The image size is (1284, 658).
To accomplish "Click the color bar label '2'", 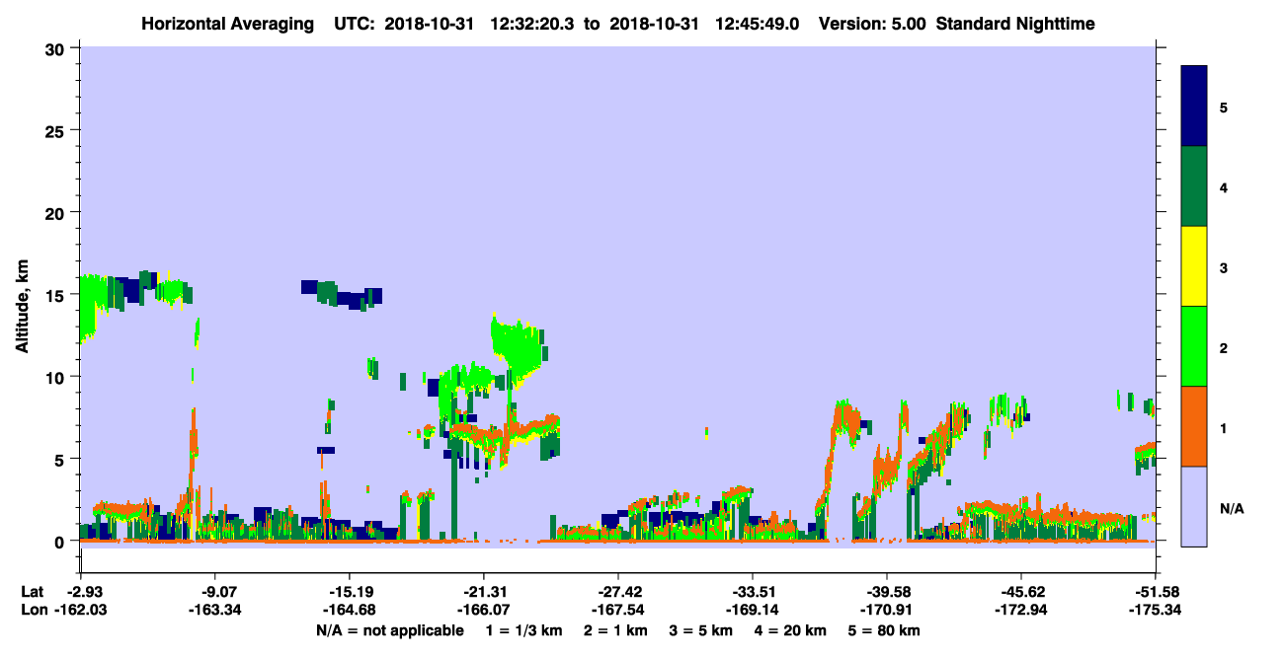I will point(1224,346).
